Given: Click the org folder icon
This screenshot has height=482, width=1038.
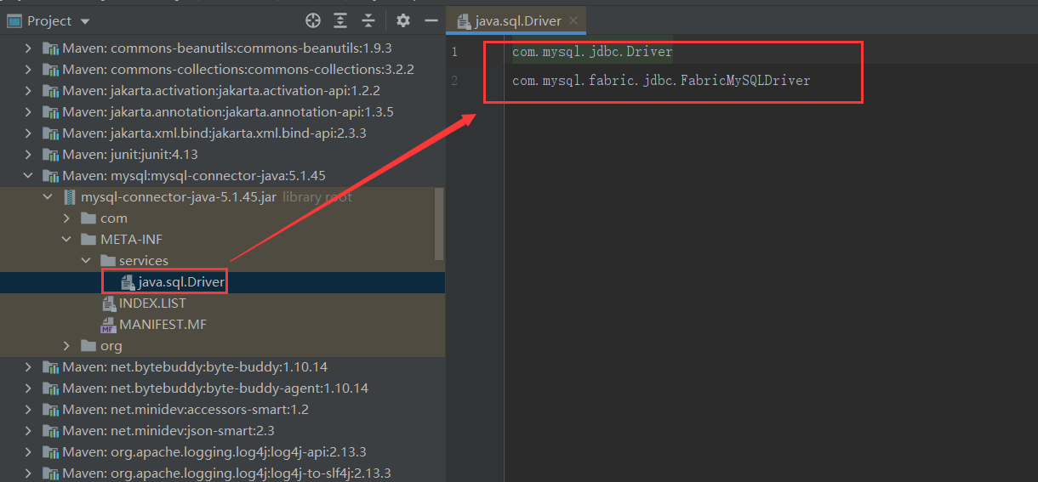Looking at the screenshot, I should coord(88,345).
